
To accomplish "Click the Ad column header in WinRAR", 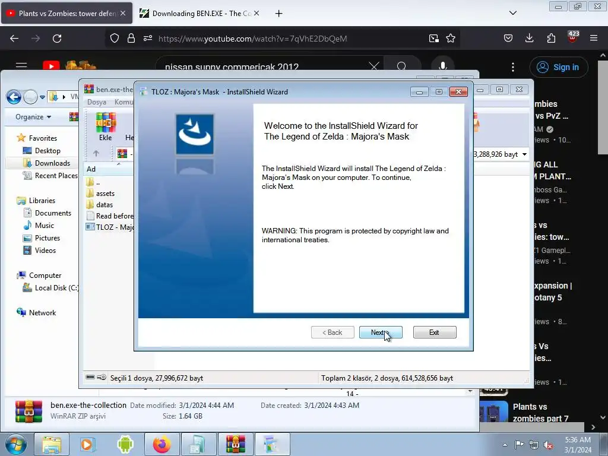I will 109,169.
